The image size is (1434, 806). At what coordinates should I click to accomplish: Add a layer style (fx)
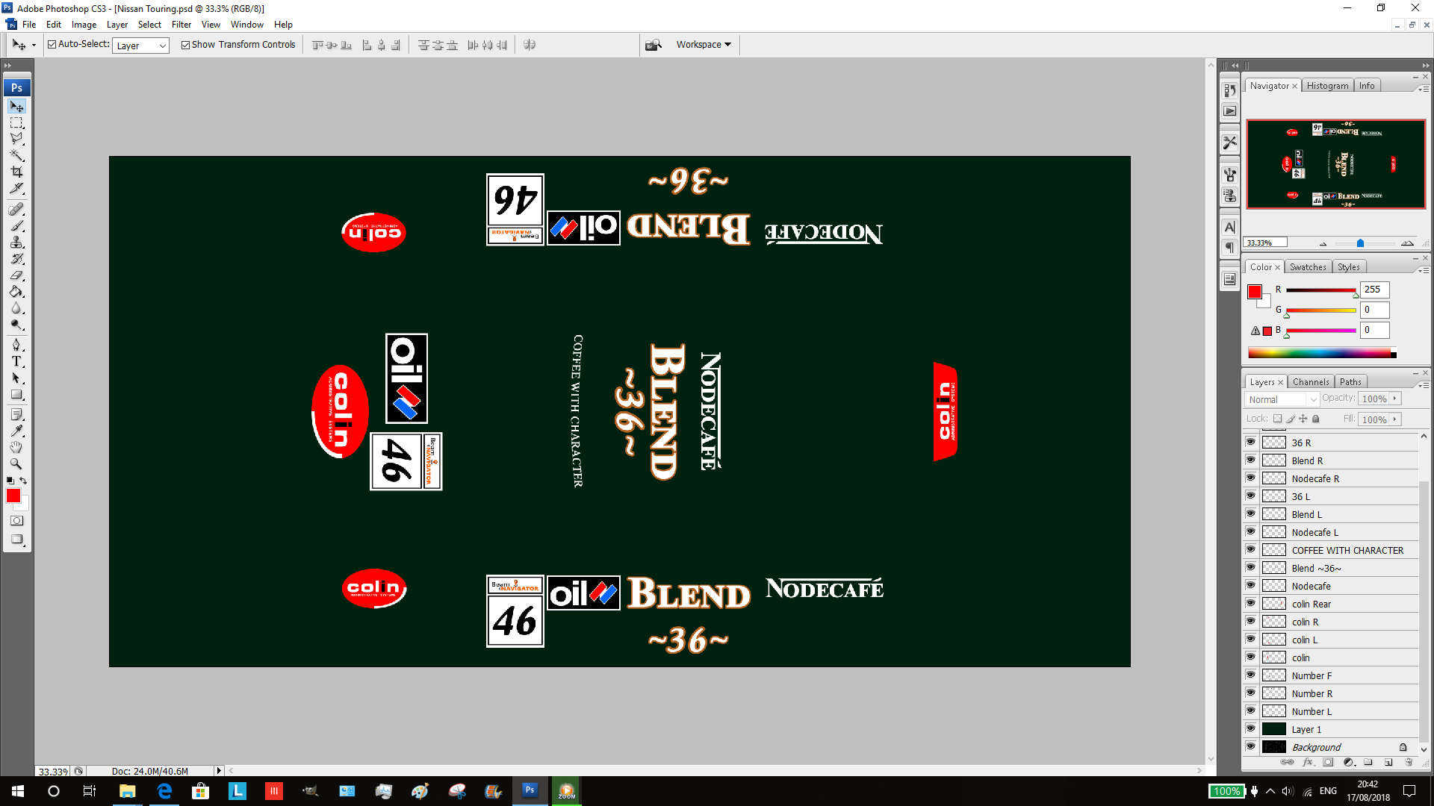[1308, 763]
